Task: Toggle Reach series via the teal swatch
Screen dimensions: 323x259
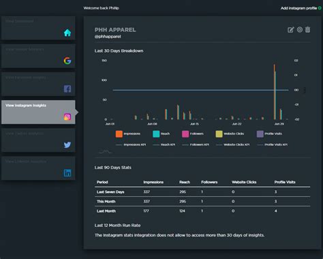Action: (x=156, y=134)
